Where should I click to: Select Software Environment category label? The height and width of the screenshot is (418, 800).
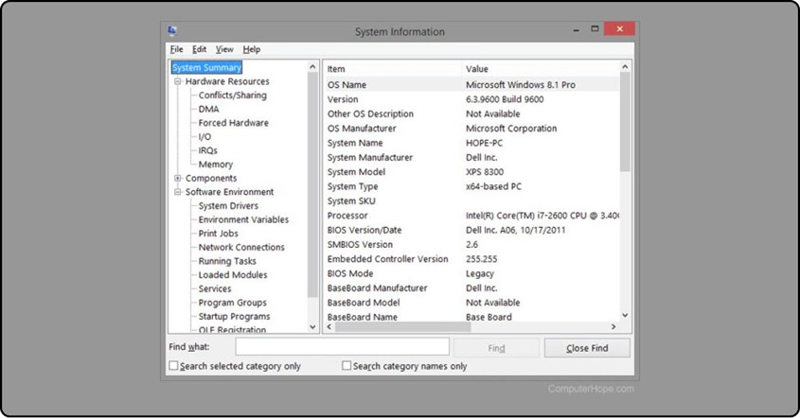(229, 192)
